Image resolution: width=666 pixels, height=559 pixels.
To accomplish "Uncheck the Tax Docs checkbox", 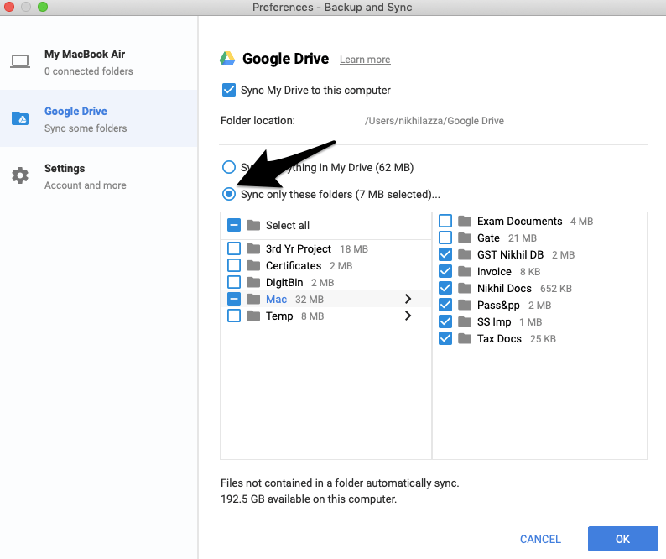I will [x=445, y=338].
